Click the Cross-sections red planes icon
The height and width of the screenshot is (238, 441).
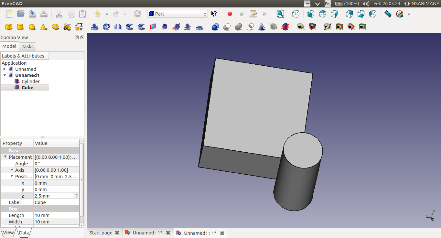[x=285, y=27]
